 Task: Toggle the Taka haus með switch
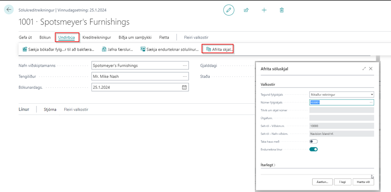point(314,141)
